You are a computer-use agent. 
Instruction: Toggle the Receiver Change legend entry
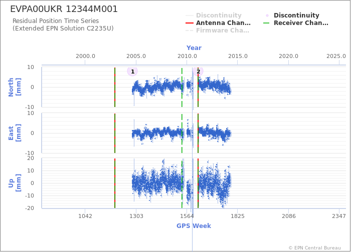click(x=296, y=23)
